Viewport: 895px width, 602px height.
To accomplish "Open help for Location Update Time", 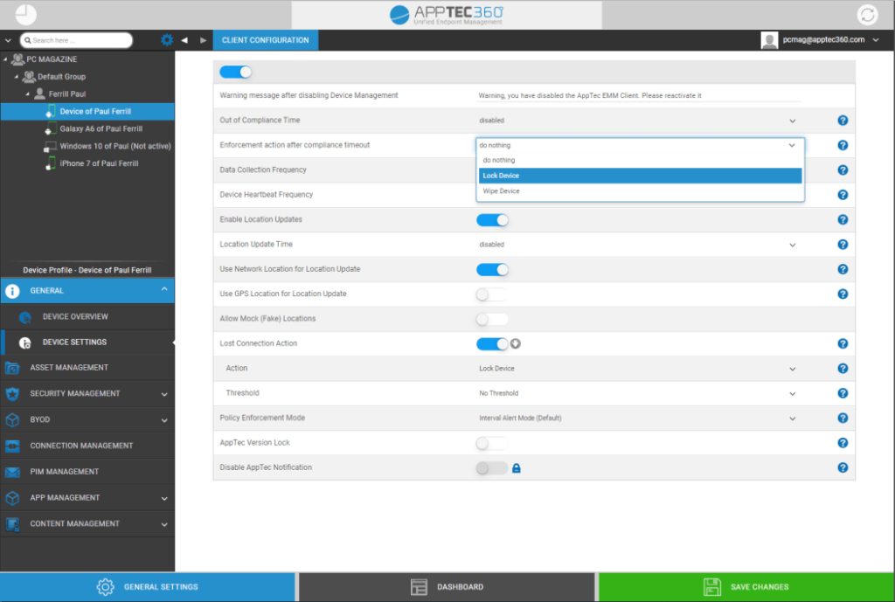I will pyautogui.click(x=843, y=245).
